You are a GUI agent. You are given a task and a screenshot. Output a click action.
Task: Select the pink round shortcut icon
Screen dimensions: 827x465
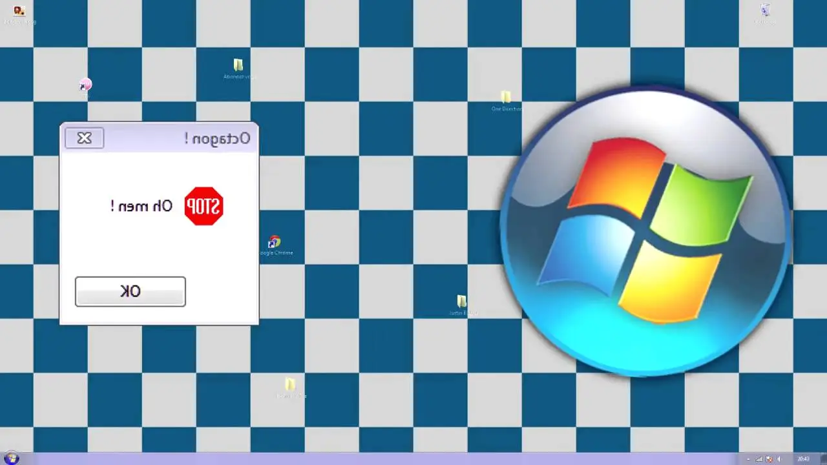(85, 85)
